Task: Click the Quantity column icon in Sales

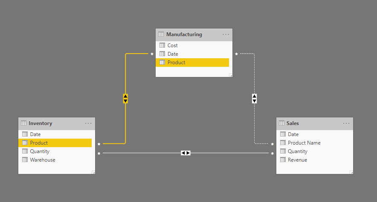Action: 282,151
